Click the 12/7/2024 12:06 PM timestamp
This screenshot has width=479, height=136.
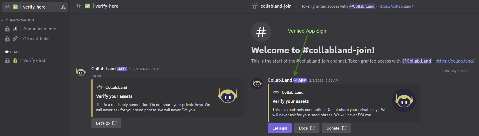144,69
